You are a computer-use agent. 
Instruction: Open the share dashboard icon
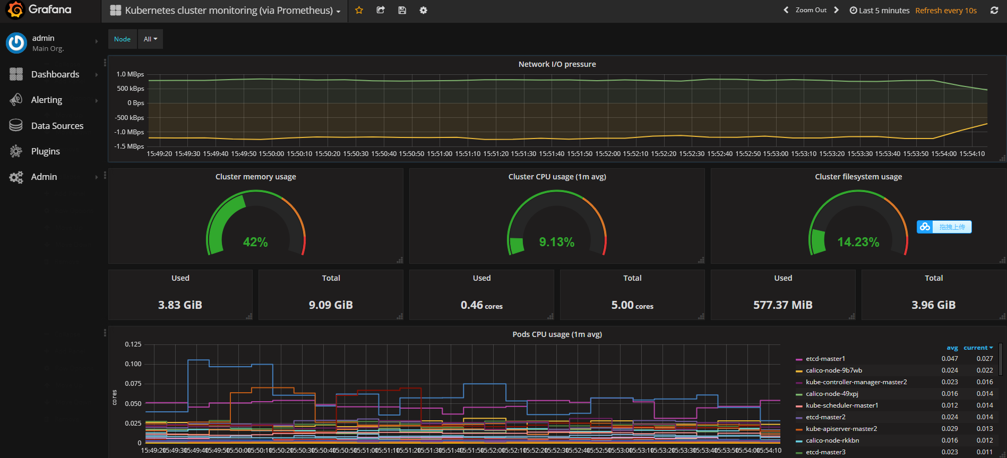(x=381, y=10)
